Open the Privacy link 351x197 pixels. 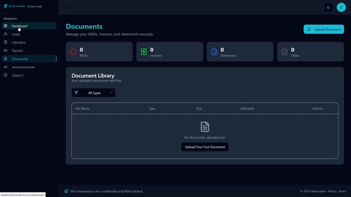coord(332,191)
